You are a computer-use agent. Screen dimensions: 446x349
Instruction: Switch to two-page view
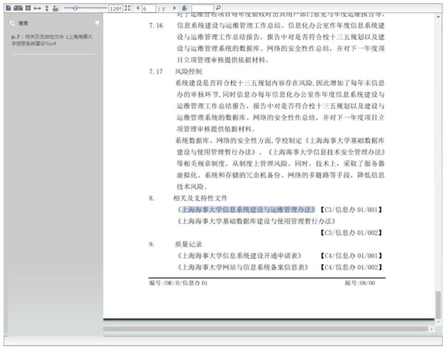pos(18,8)
